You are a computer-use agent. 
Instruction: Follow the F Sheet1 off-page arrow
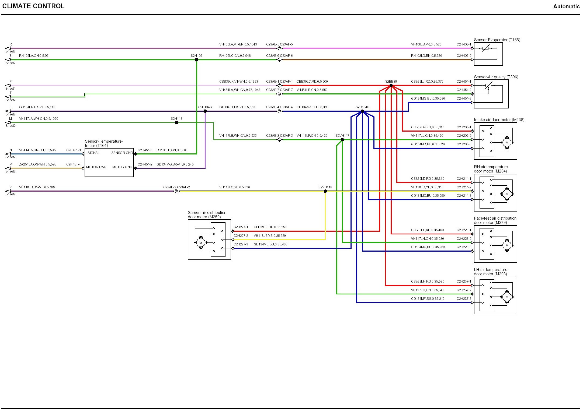point(8,85)
